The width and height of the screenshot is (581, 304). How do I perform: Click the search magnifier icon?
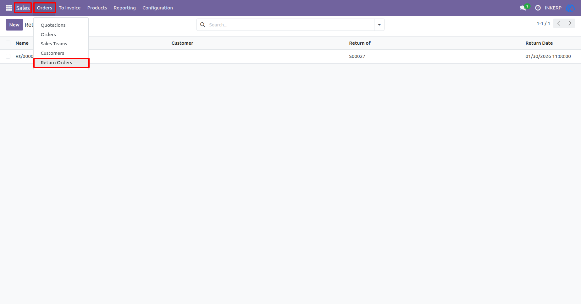point(203,25)
